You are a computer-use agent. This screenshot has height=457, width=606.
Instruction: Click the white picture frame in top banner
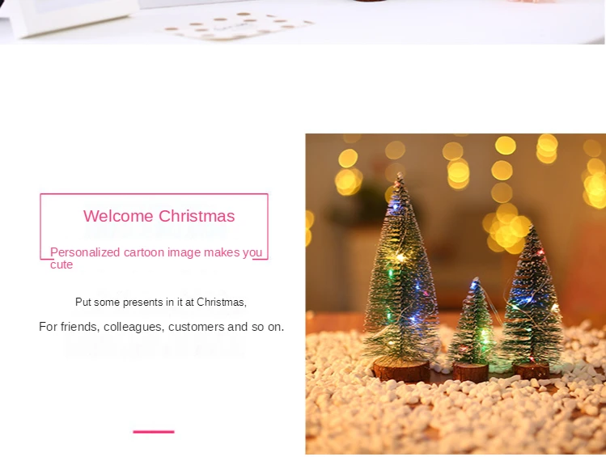(x=71, y=15)
